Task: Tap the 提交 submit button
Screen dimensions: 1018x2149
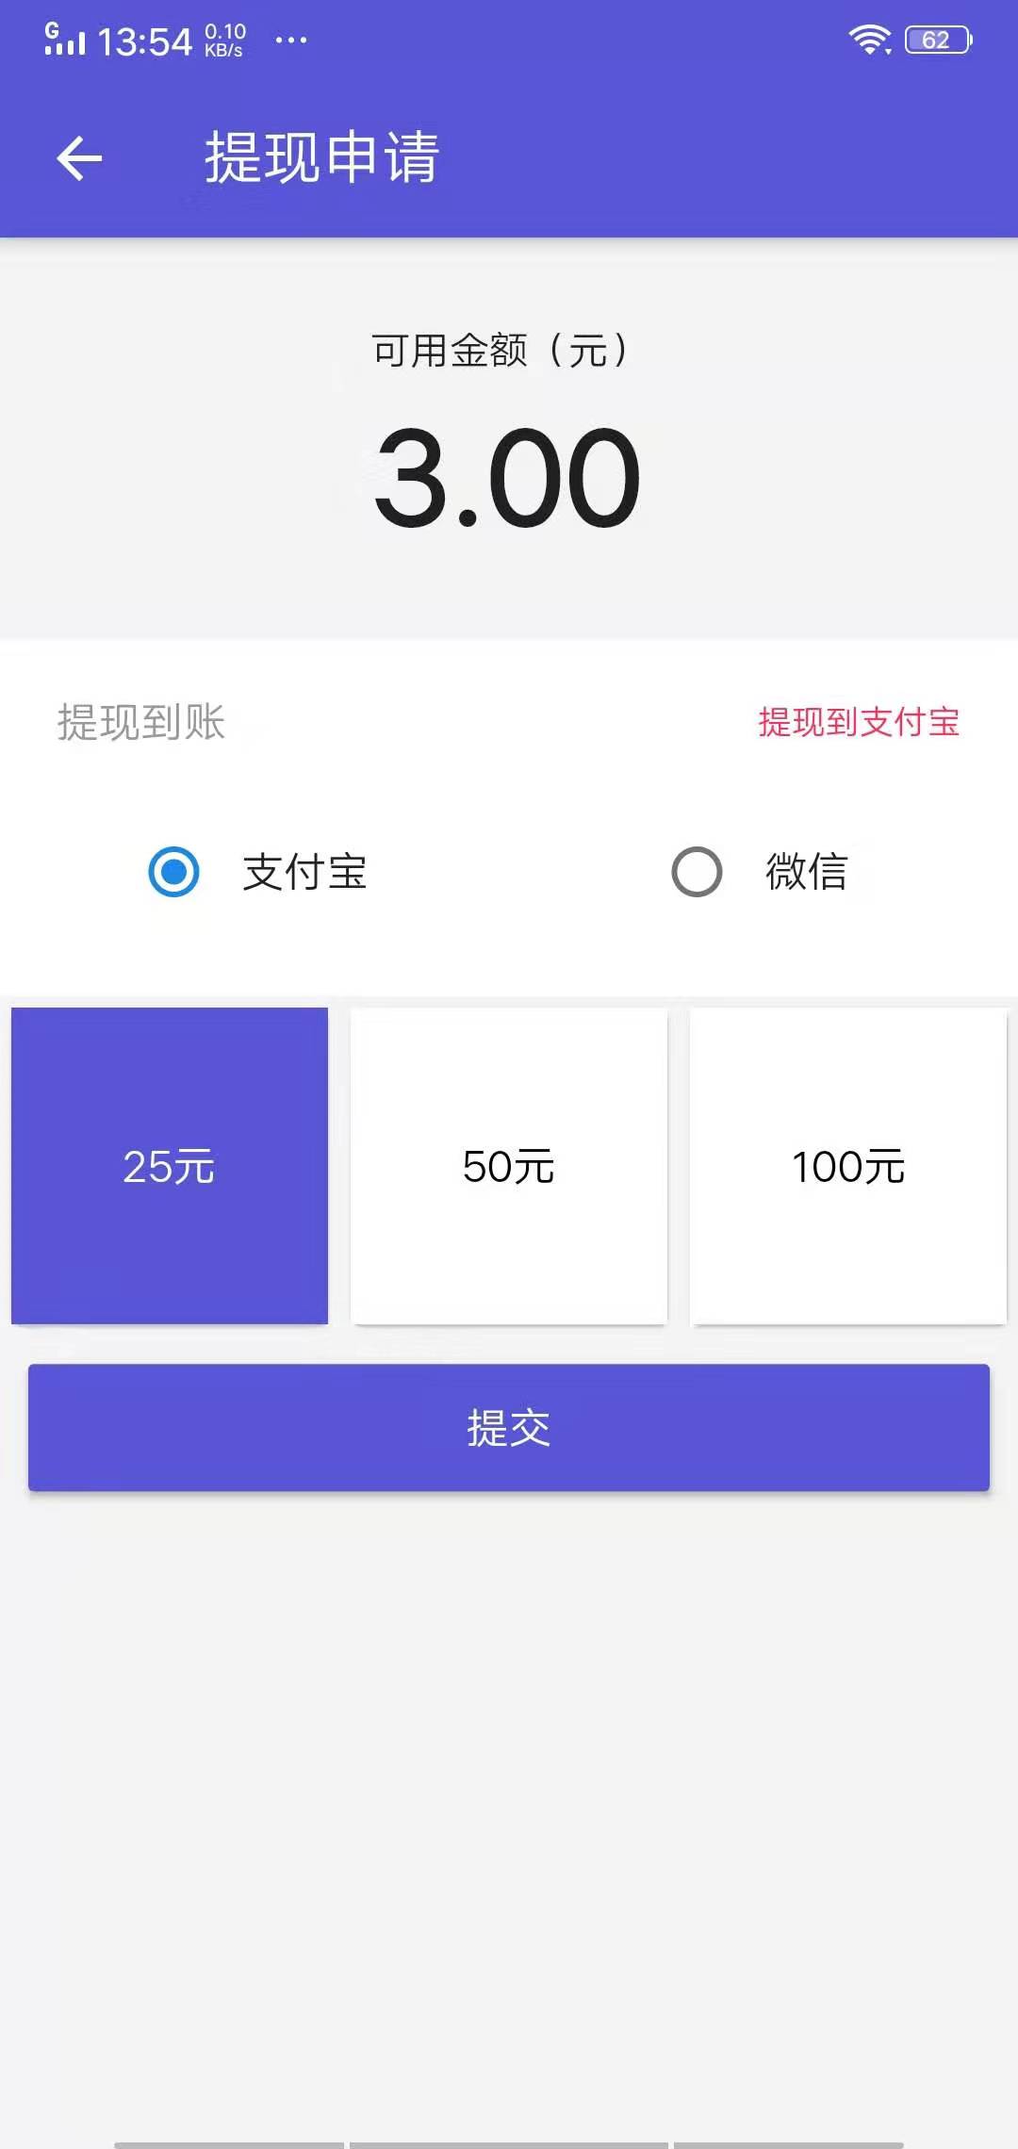Action: click(509, 1428)
